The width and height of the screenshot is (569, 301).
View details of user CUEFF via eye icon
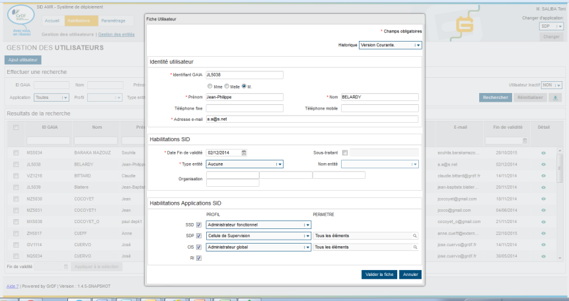pyautogui.click(x=543, y=234)
